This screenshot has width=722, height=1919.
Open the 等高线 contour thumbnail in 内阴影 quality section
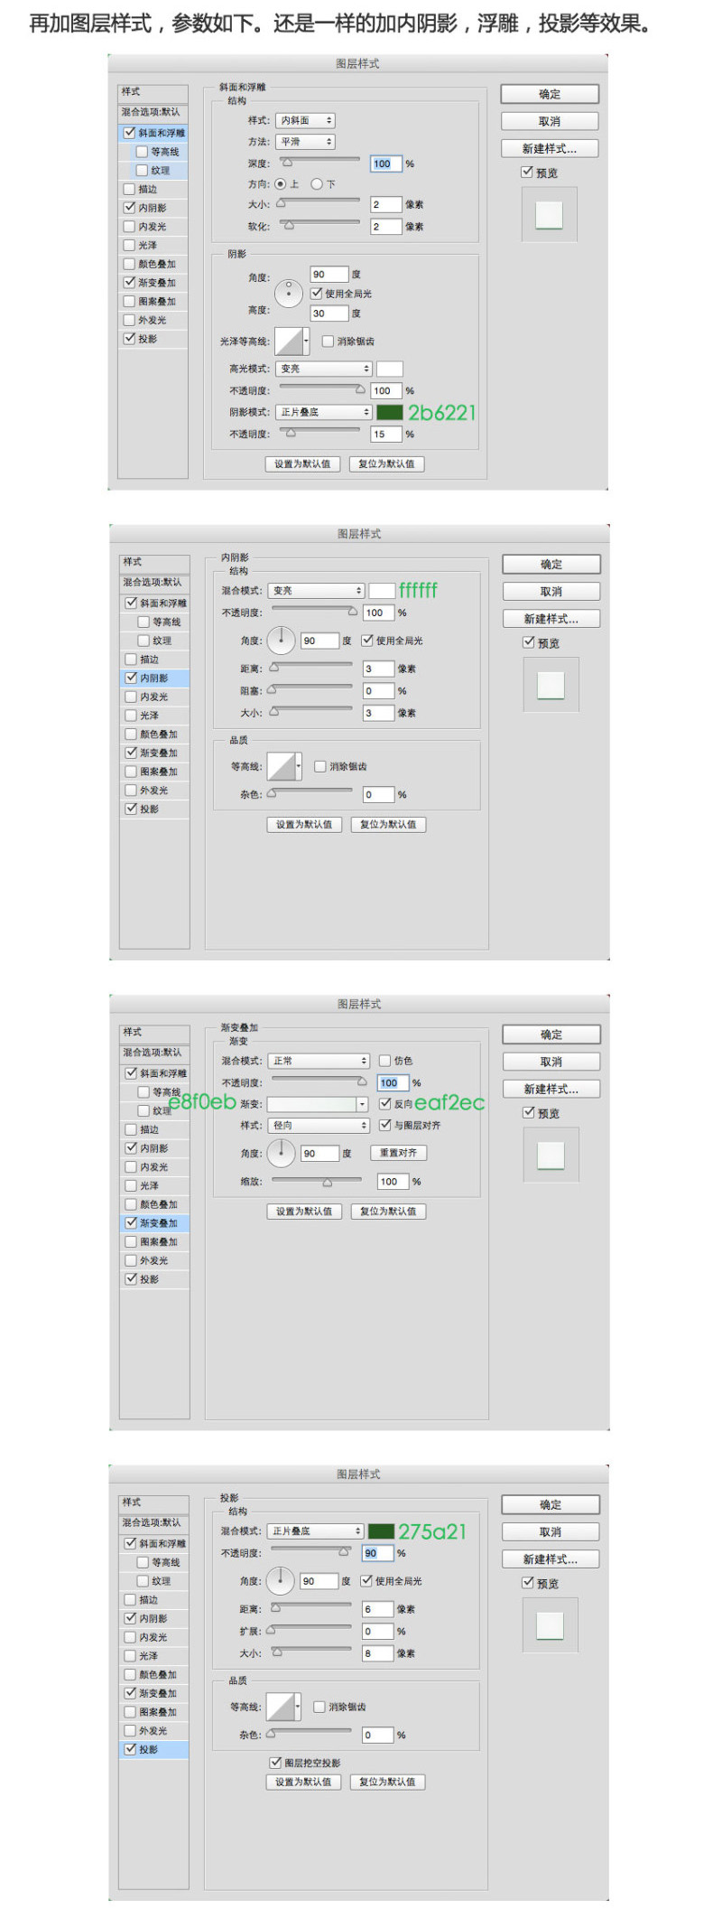(281, 765)
